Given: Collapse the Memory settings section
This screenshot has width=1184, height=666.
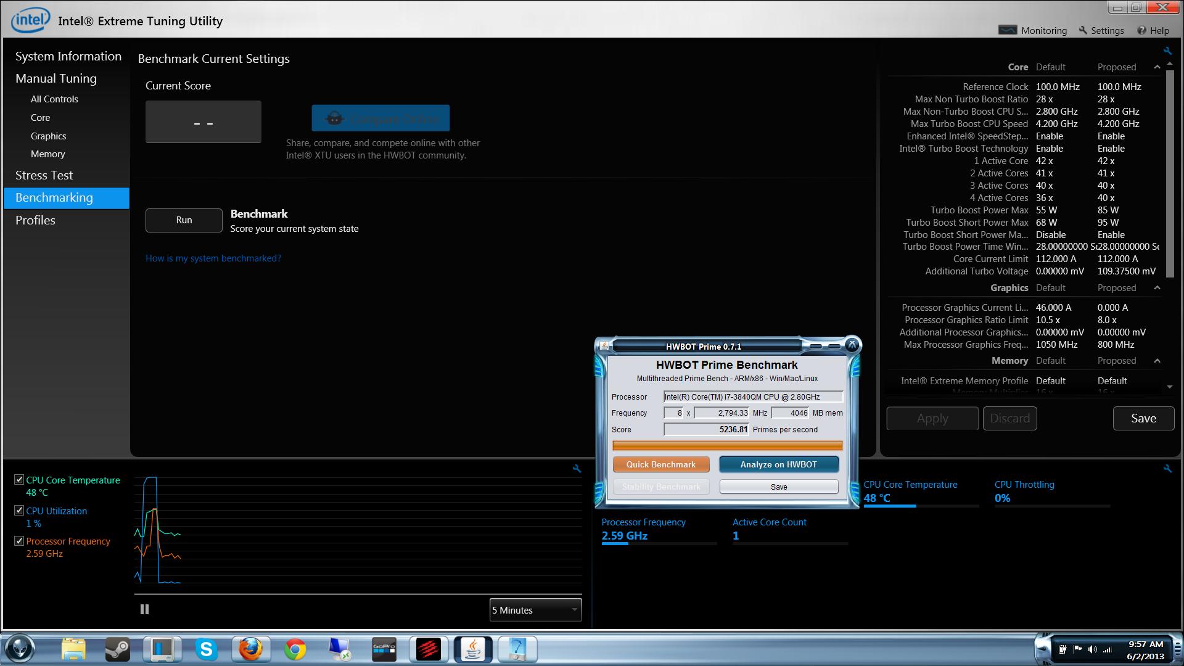Looking at the screenshot, I should point(1157,361).
